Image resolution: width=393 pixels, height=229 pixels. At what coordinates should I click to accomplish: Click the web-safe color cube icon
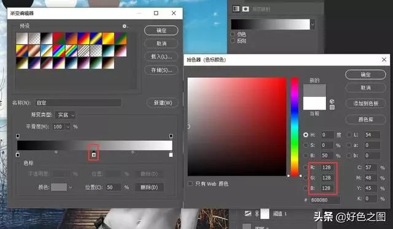332,101
